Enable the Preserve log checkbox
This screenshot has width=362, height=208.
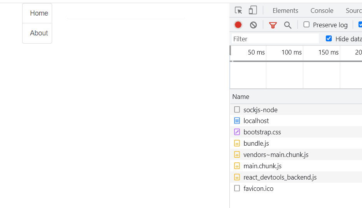point(306,25)
